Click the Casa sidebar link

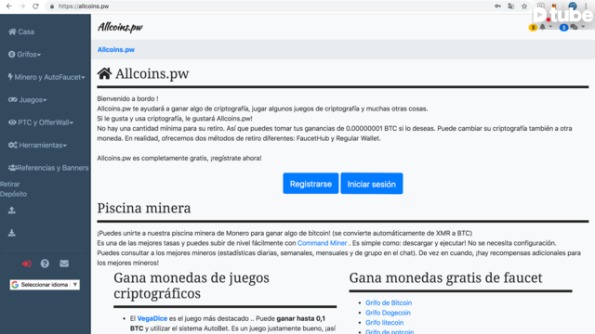coord(21,32)
